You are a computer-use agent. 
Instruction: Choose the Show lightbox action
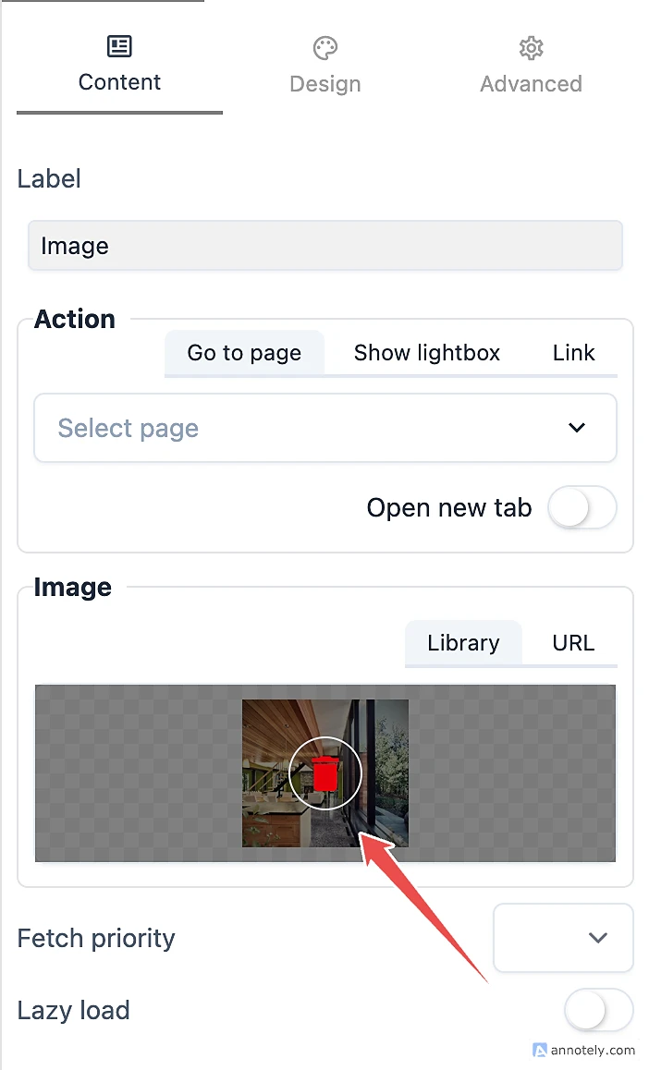[x=426, y=353]
